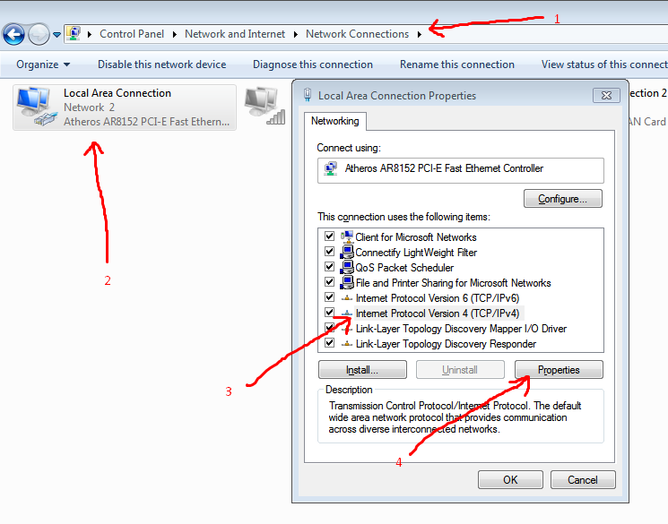Image resolution: width=668 pixels, height=524 pixels.
Task: Expand arrow after Network Connections breadcrumb
Action: point(420,34)
